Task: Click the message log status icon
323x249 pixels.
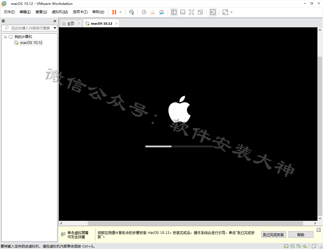Action: tap(314, 246)
